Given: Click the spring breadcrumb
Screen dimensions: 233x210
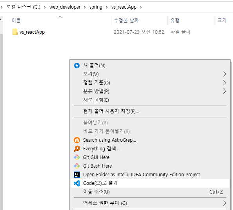Looking at the screenshot, I should [96, 7].
